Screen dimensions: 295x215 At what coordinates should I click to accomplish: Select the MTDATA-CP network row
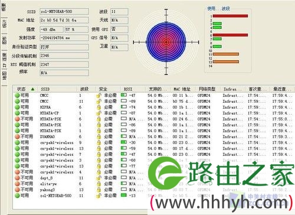(x=153, y=113)
